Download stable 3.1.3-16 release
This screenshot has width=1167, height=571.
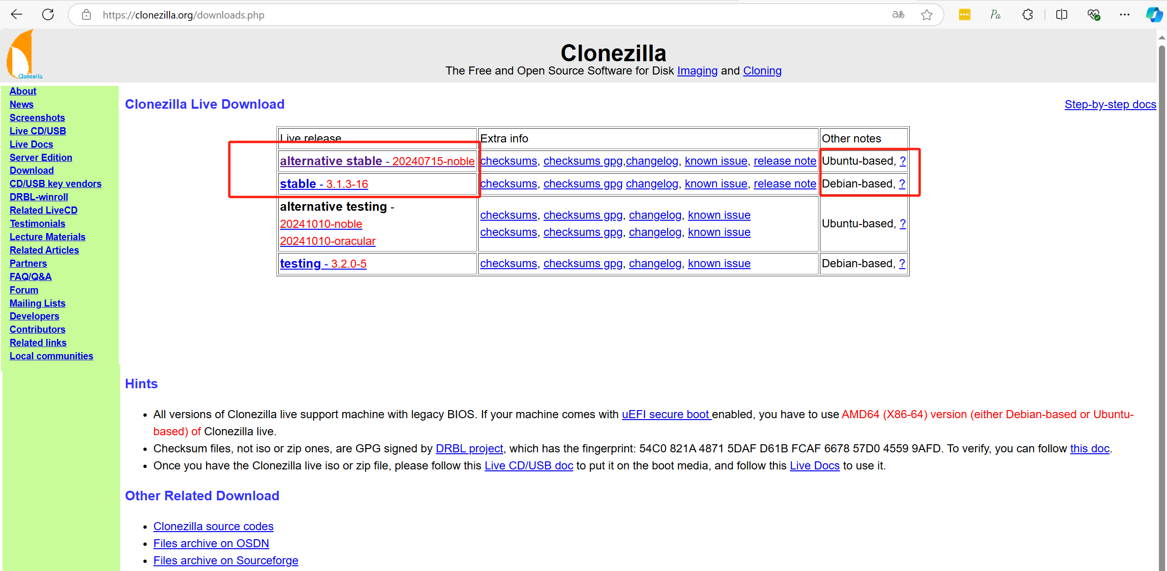pyautogui.click(x=324, y=184)
